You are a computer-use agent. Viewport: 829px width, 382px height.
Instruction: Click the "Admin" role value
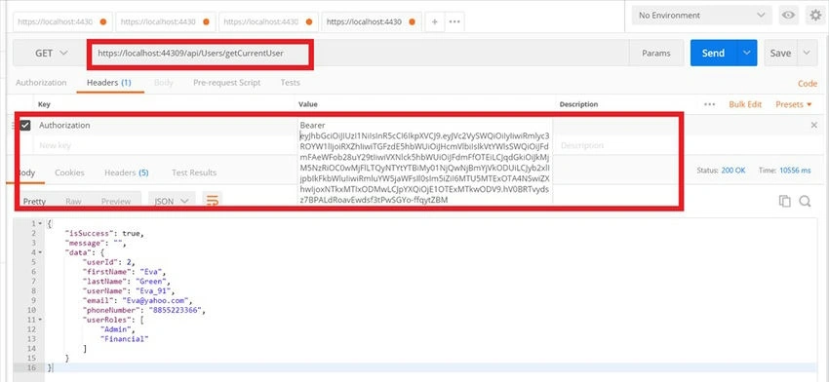click(117, 329)
